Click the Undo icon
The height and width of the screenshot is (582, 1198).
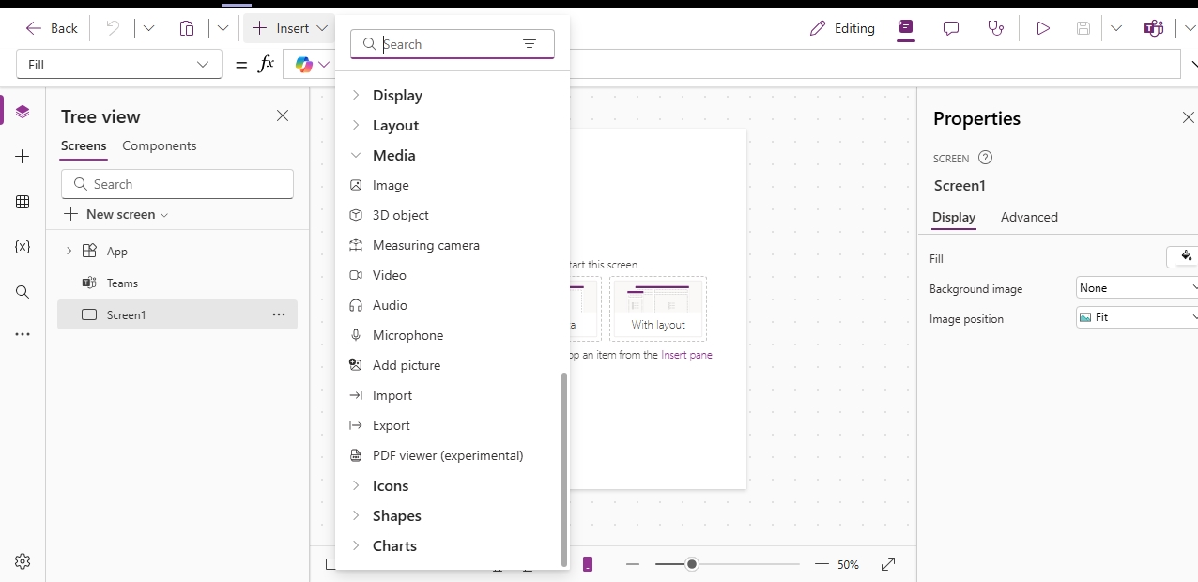(x=113, y=28)
